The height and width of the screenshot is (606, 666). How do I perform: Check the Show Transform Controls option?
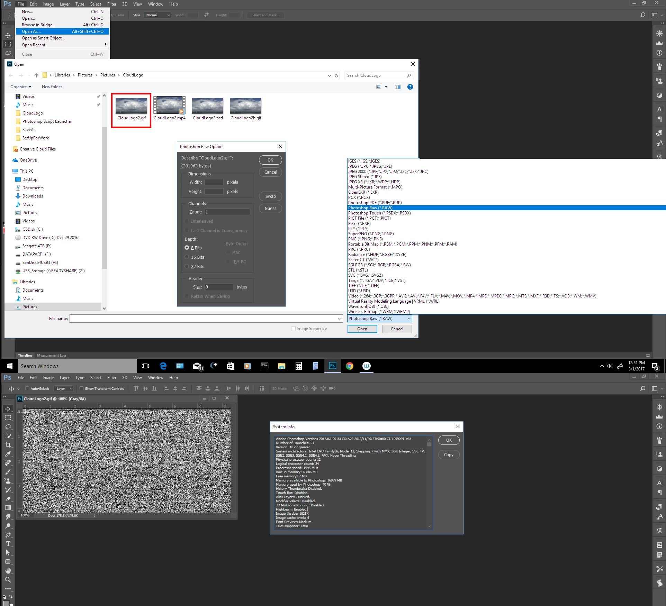(82, 388)
